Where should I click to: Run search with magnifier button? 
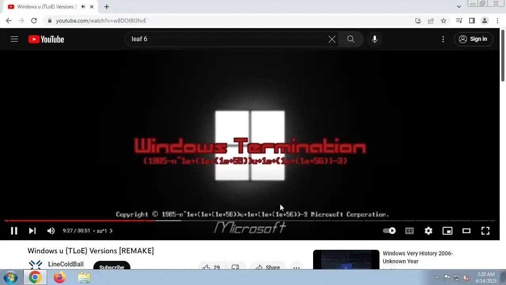[351, 39]
